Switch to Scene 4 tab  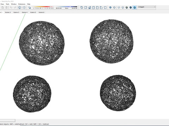point(25,12)
